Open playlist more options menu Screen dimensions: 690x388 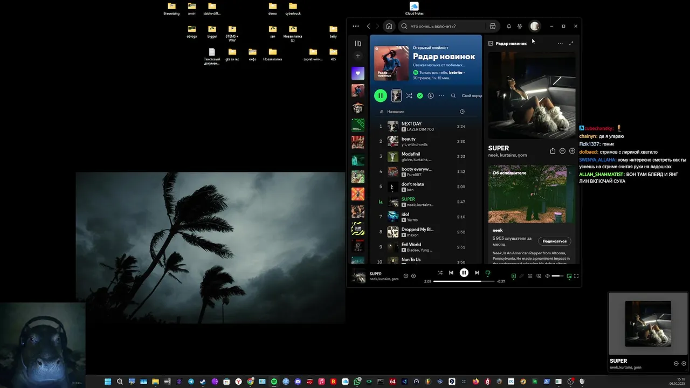tap(441, 95)
